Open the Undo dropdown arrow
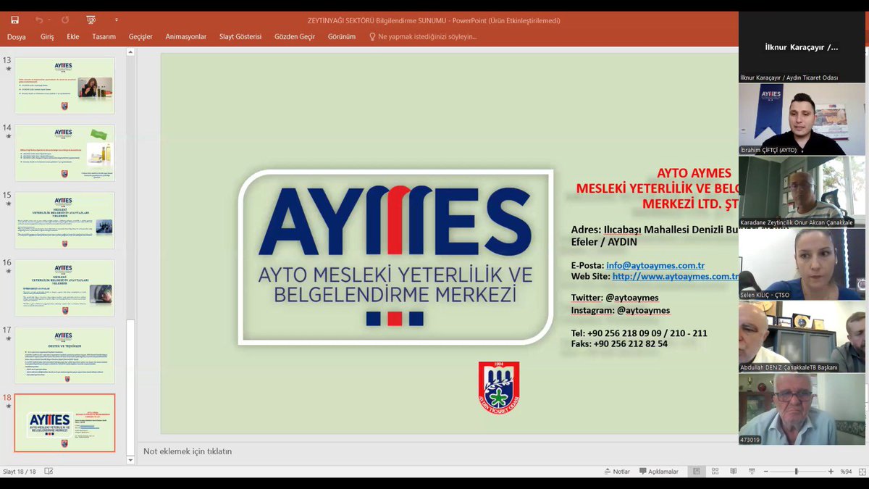This screenshot has height=489, width=869. (49, 19)
